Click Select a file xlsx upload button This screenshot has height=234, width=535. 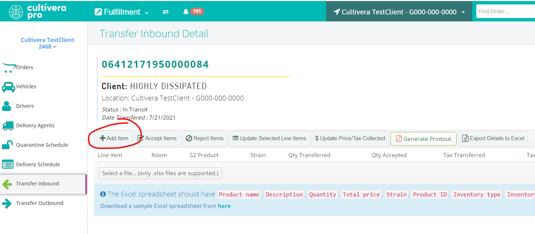point(160,173)
